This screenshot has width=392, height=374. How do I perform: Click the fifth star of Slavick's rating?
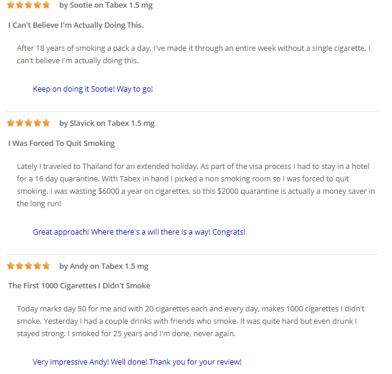[46, 123]
